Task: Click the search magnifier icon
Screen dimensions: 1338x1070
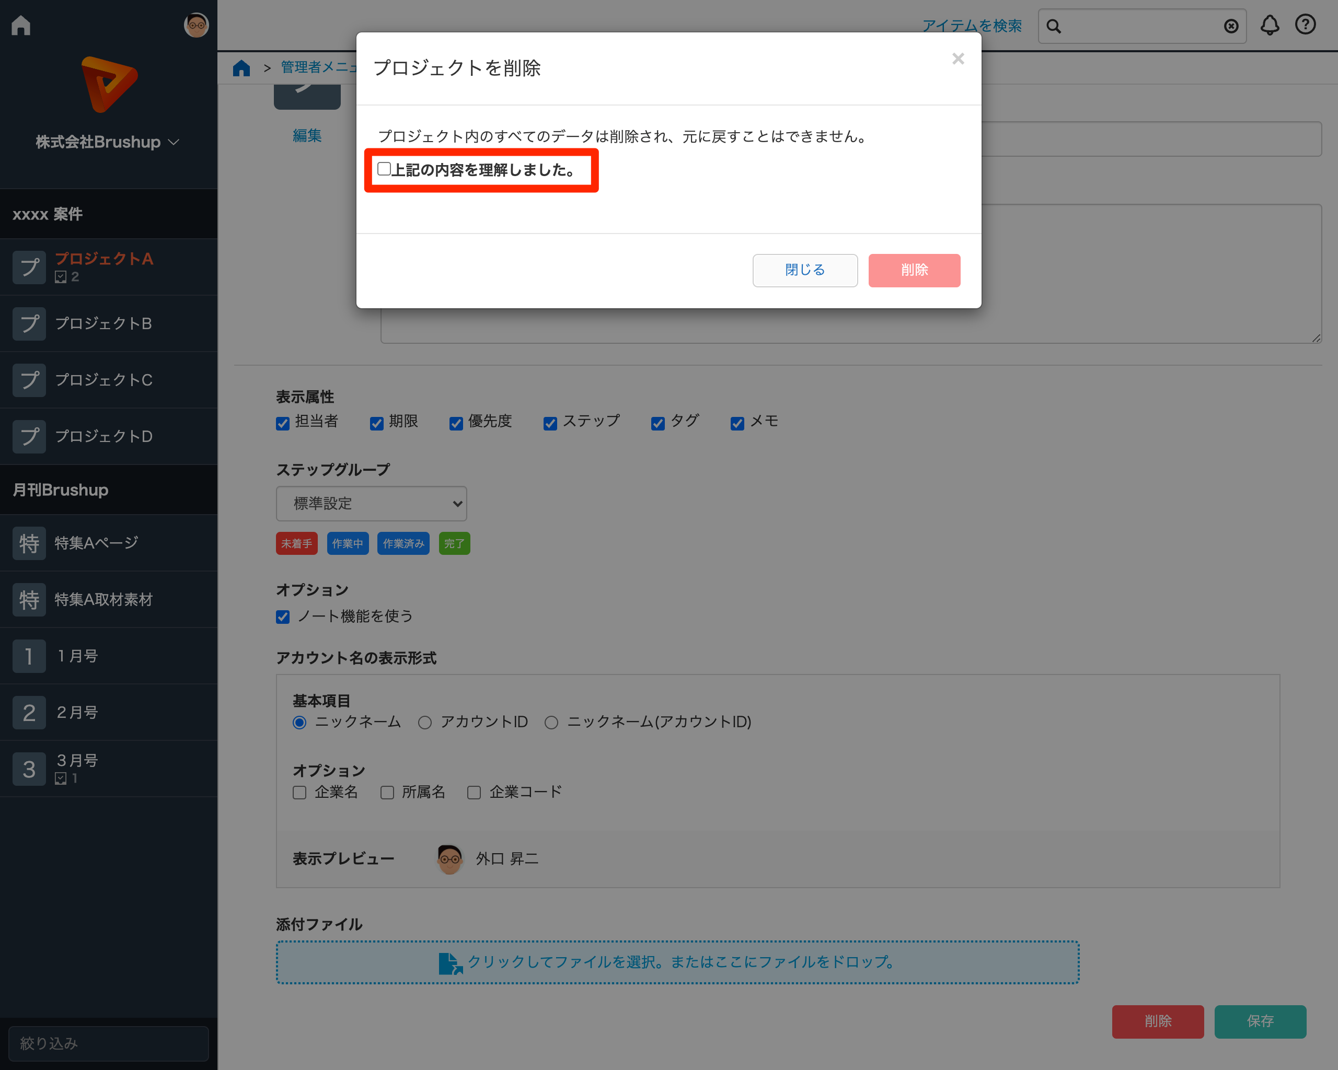Action: [x=1054, y=26]
